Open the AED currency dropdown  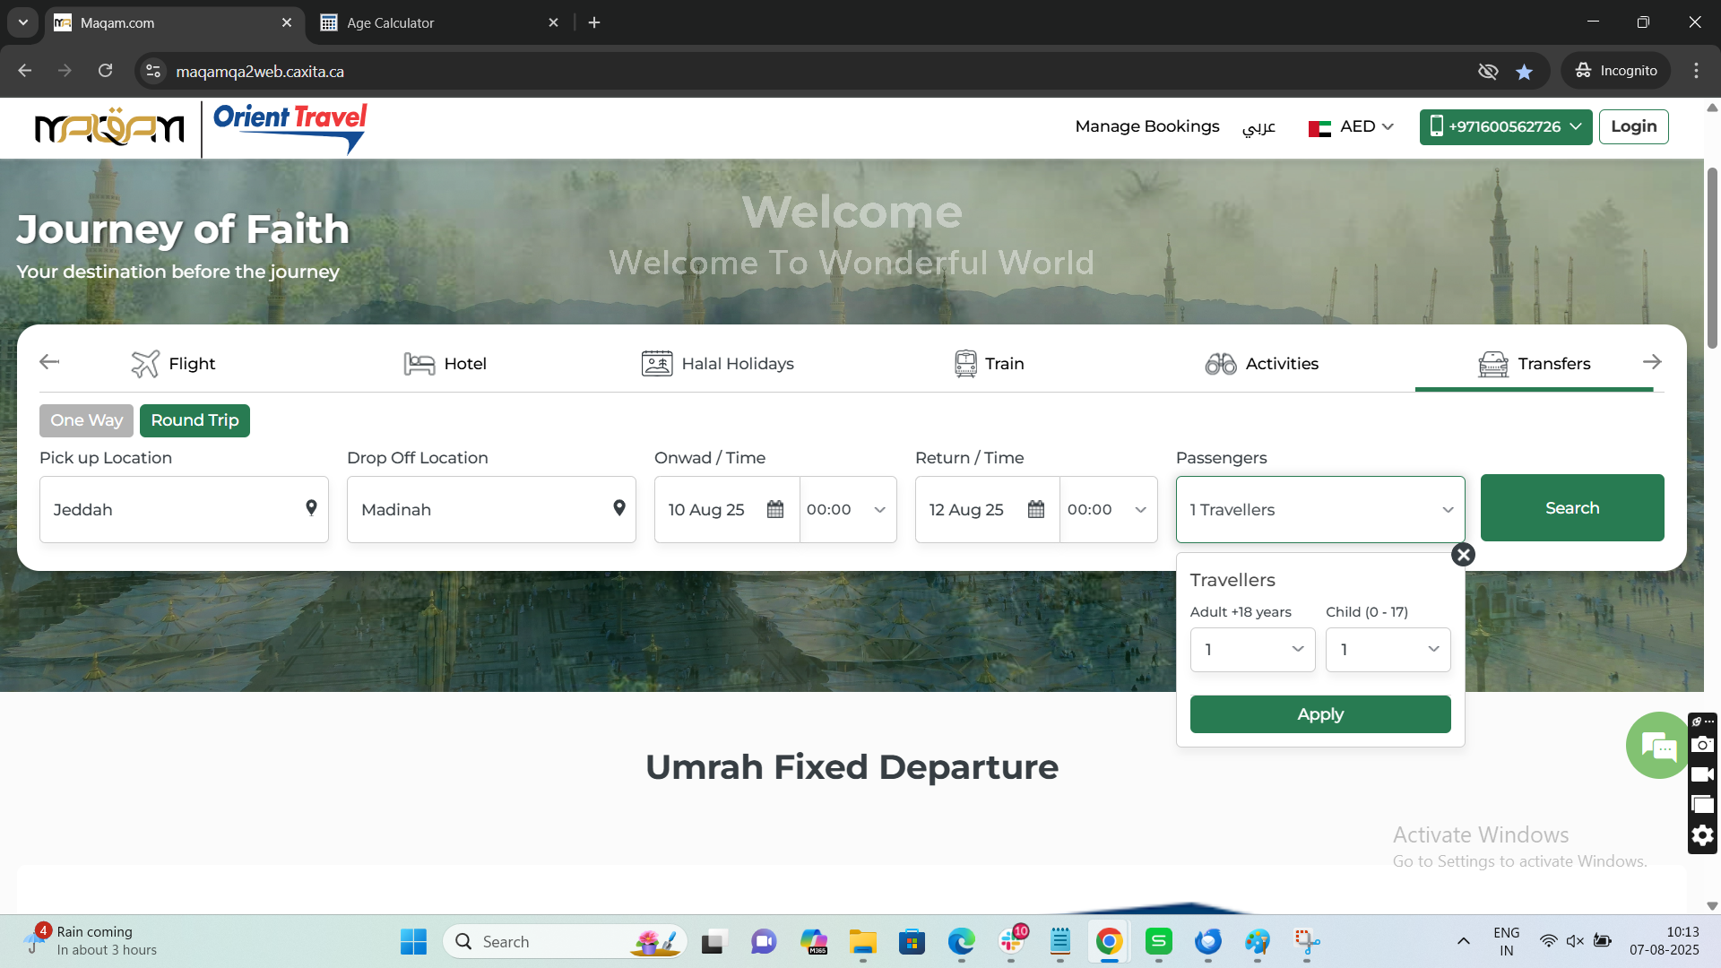1352,127
